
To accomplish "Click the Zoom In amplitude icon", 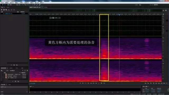I will [145, 83].
